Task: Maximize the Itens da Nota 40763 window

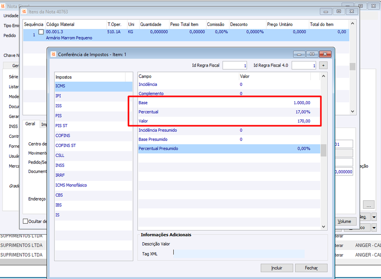Action: click(x=339, y=11)
